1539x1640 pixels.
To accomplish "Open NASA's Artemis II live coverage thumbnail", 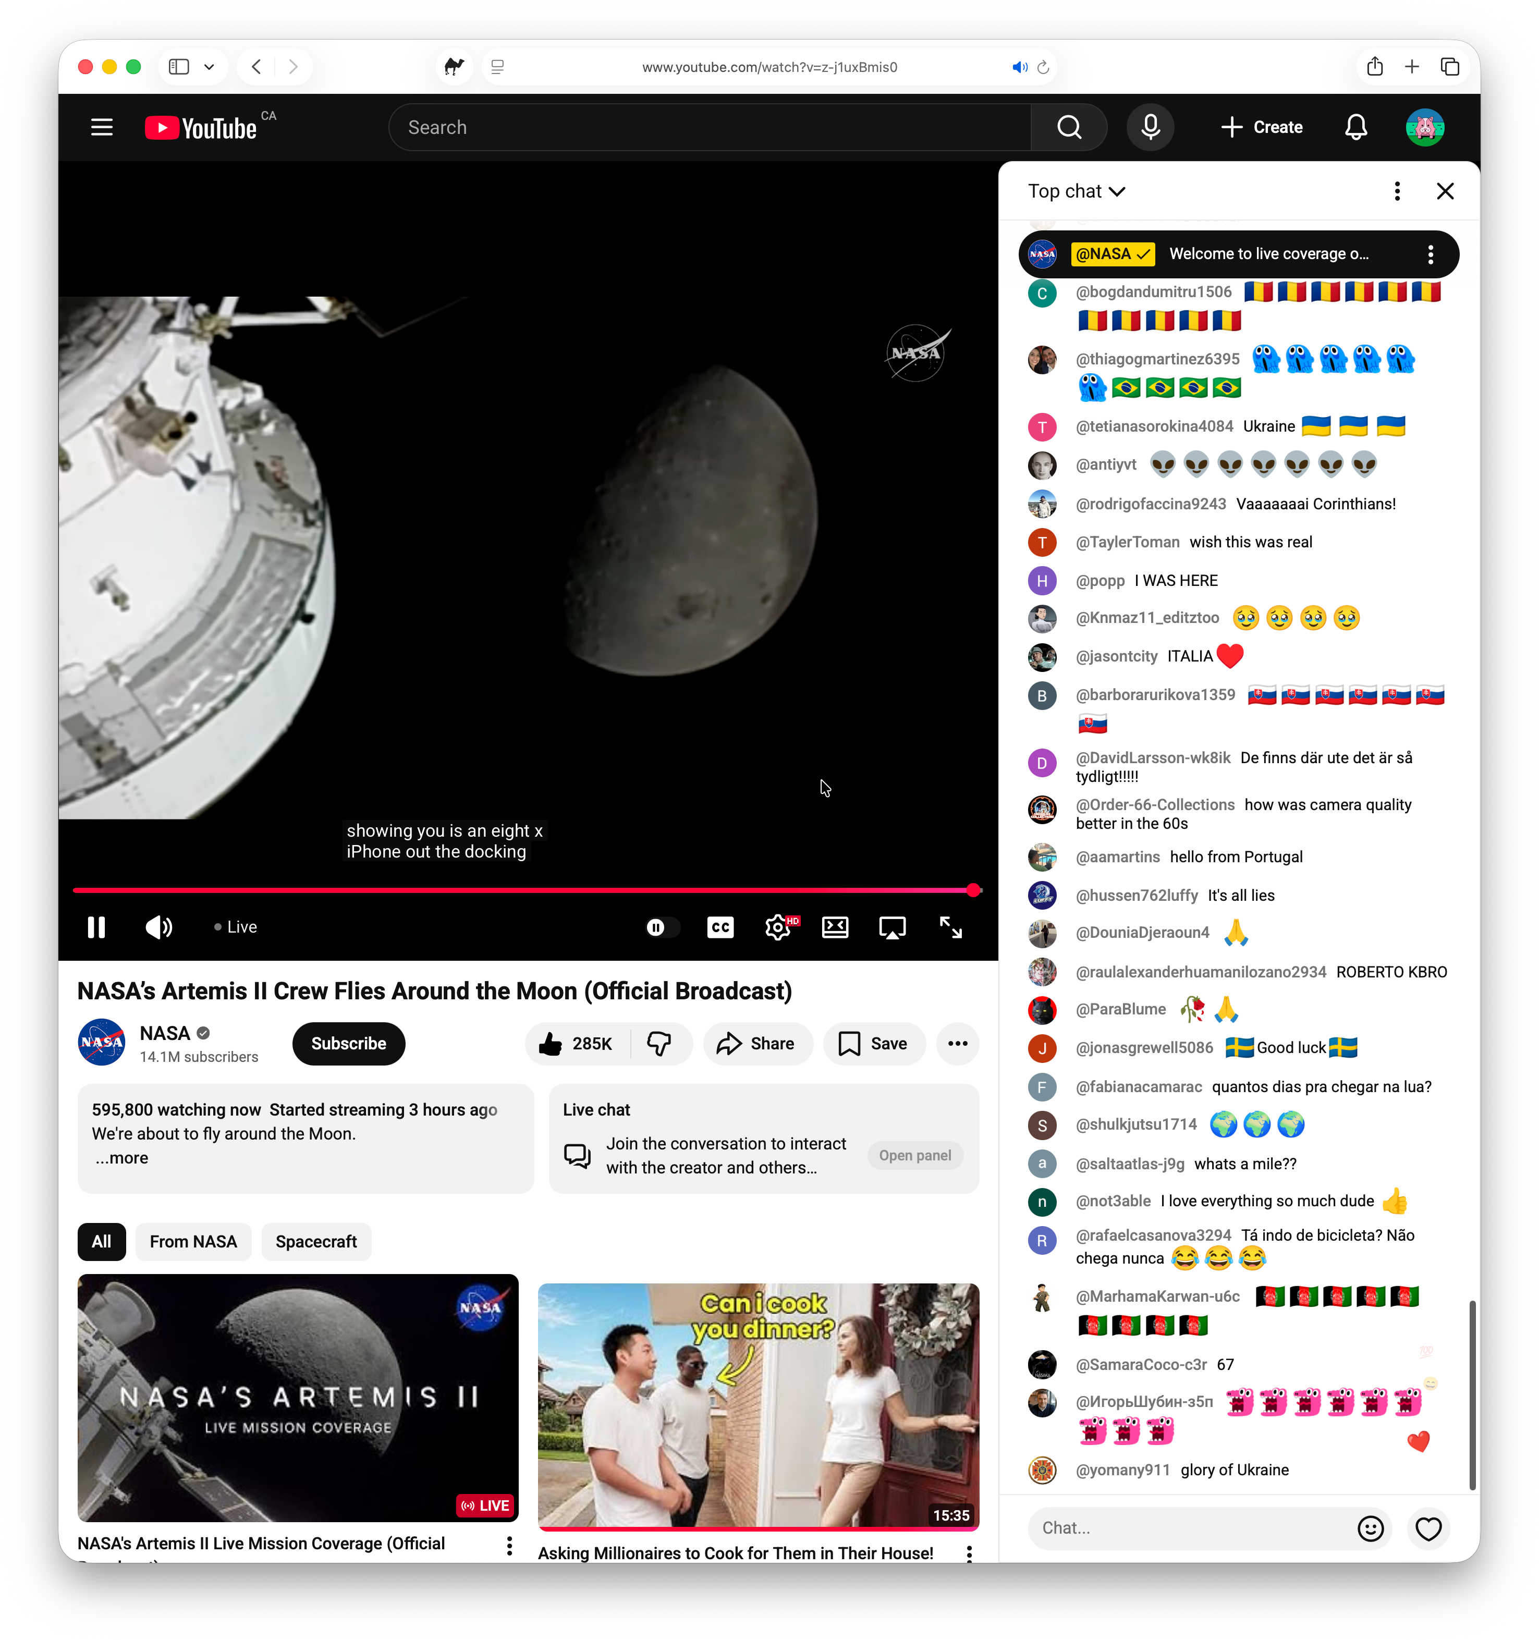I will [298, 1397].
